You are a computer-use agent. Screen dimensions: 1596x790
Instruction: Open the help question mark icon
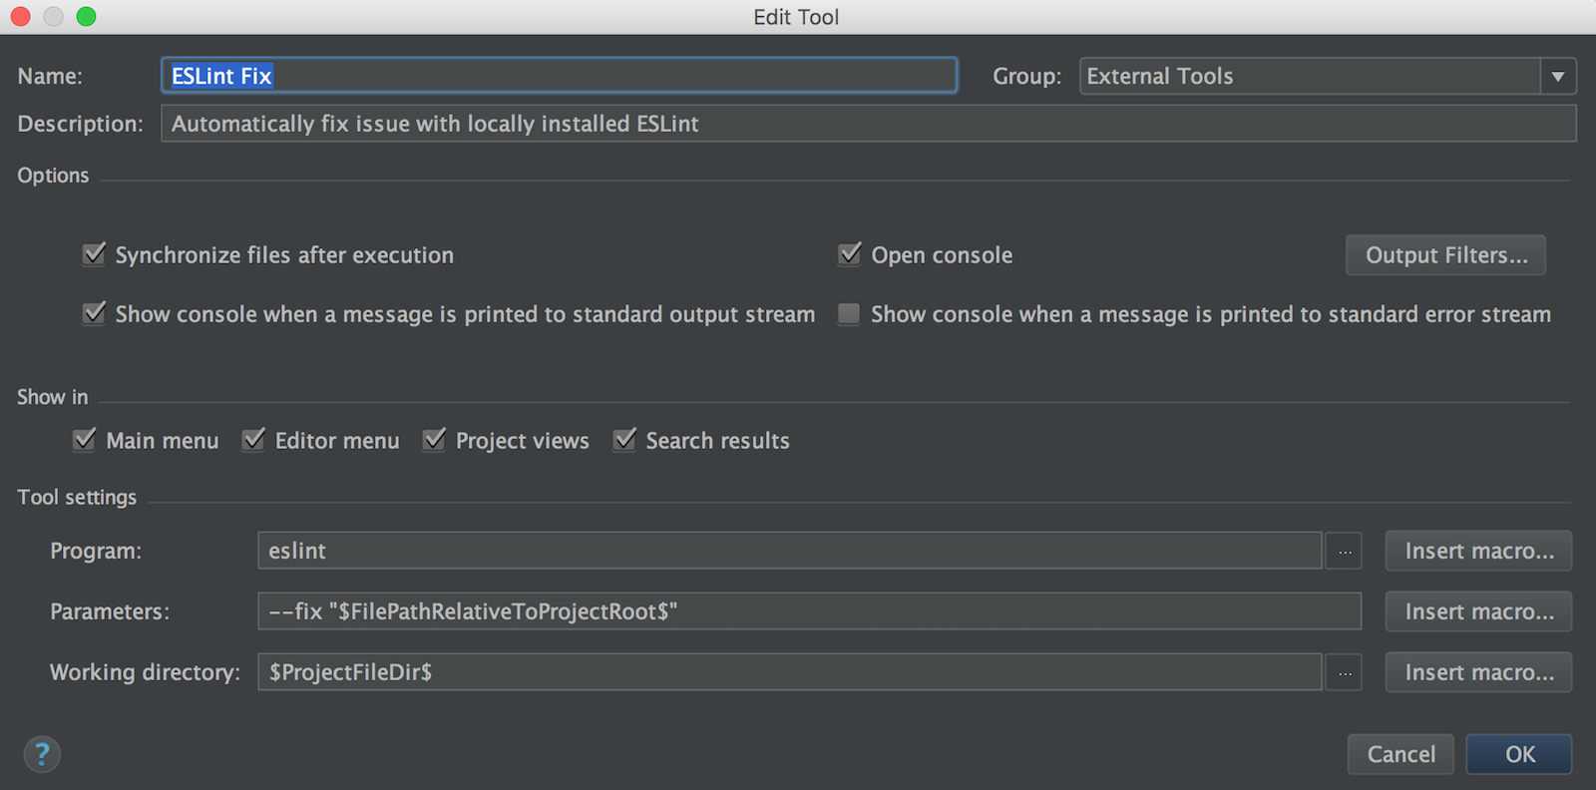(x=42, y=754)
